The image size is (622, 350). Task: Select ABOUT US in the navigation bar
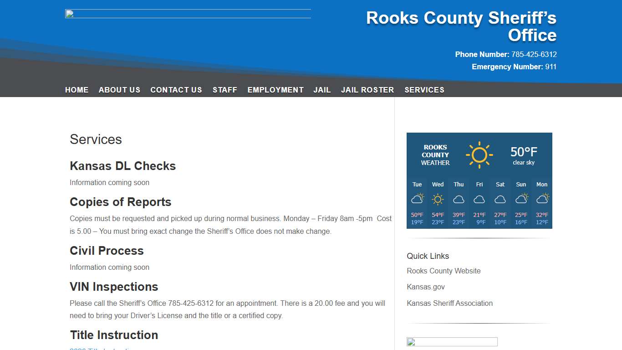[x=119, y=90]
